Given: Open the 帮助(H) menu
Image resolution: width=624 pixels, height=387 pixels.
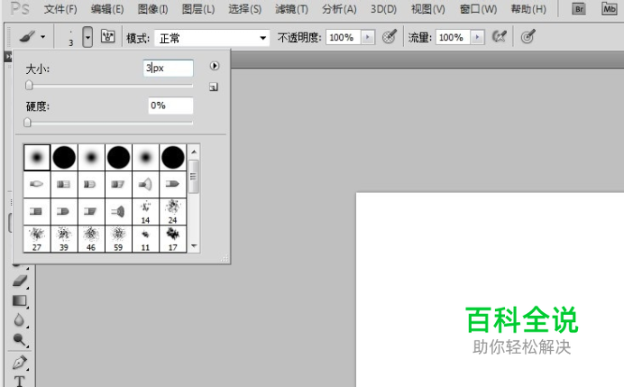Looking at the screenshot, I should coord(528,9).
